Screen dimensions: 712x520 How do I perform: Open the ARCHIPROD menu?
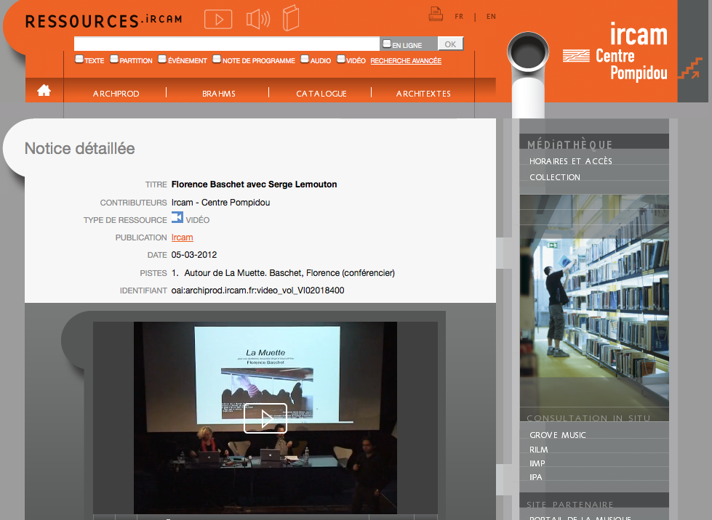tap(116, 94)
